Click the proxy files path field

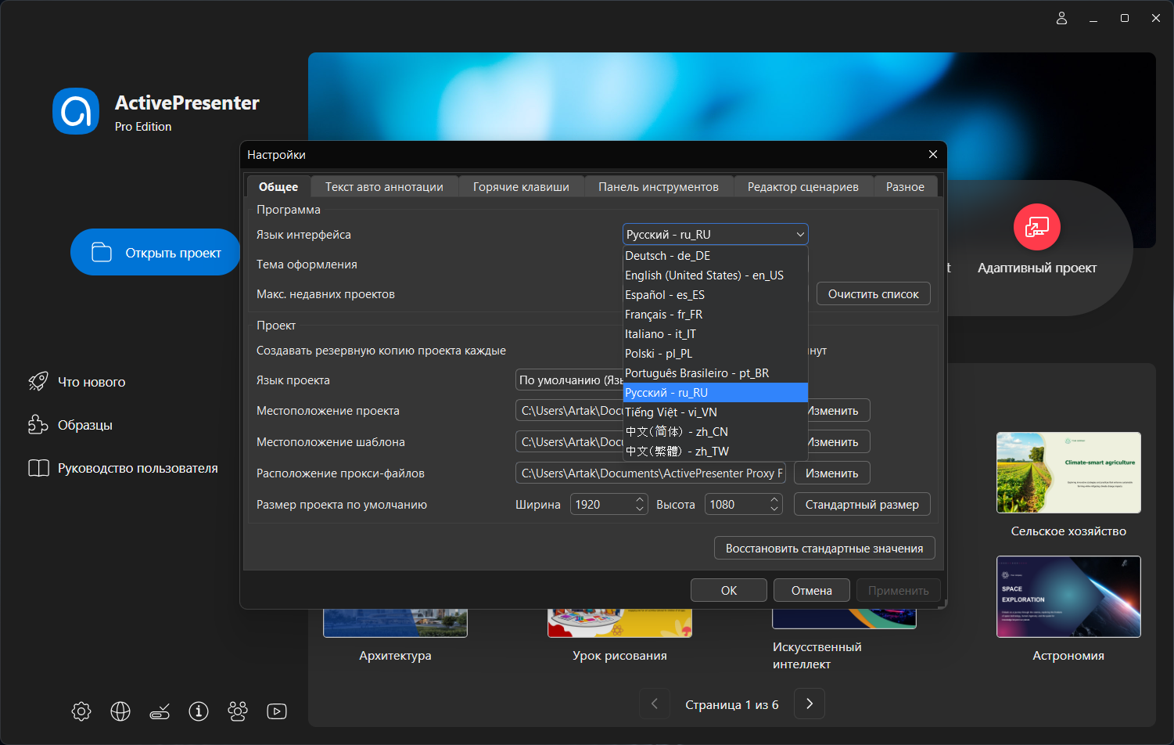click(x=651, y=473)
